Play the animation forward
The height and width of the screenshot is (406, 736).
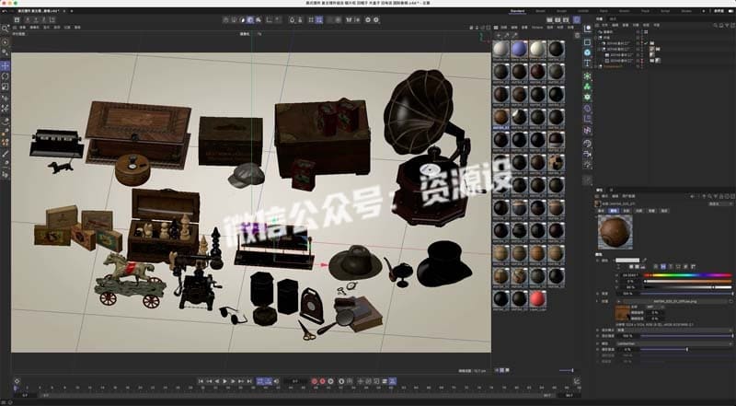pyautogui.click(x=224, y=381)
